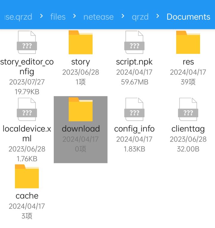Click the Documents breadcrumb label
Screen dimensions: 215x228
(188, 17)
